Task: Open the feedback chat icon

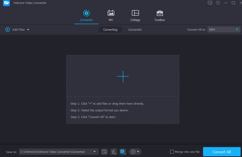Action: click(210, 3)
